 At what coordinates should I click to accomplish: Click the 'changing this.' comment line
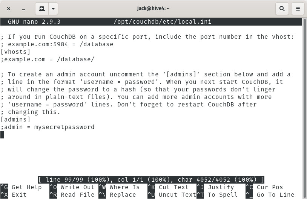point(30,112)
